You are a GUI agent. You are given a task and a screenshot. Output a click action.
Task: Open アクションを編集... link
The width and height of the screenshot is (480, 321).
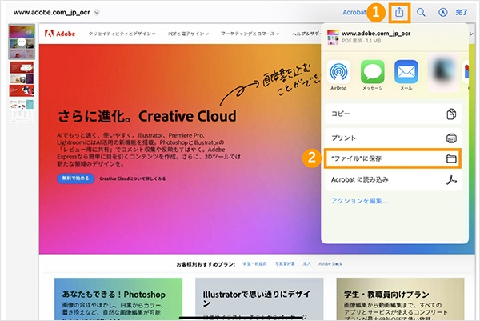click(359, 201)
